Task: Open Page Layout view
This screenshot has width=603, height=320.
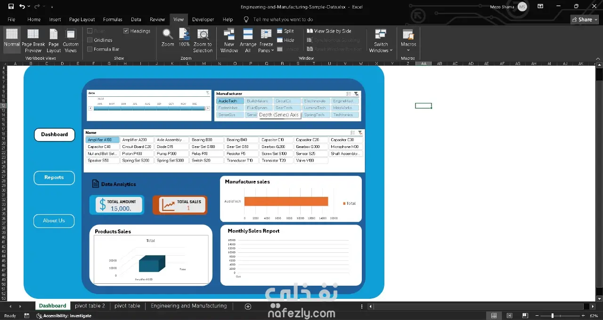Action: tap(54, 40)
